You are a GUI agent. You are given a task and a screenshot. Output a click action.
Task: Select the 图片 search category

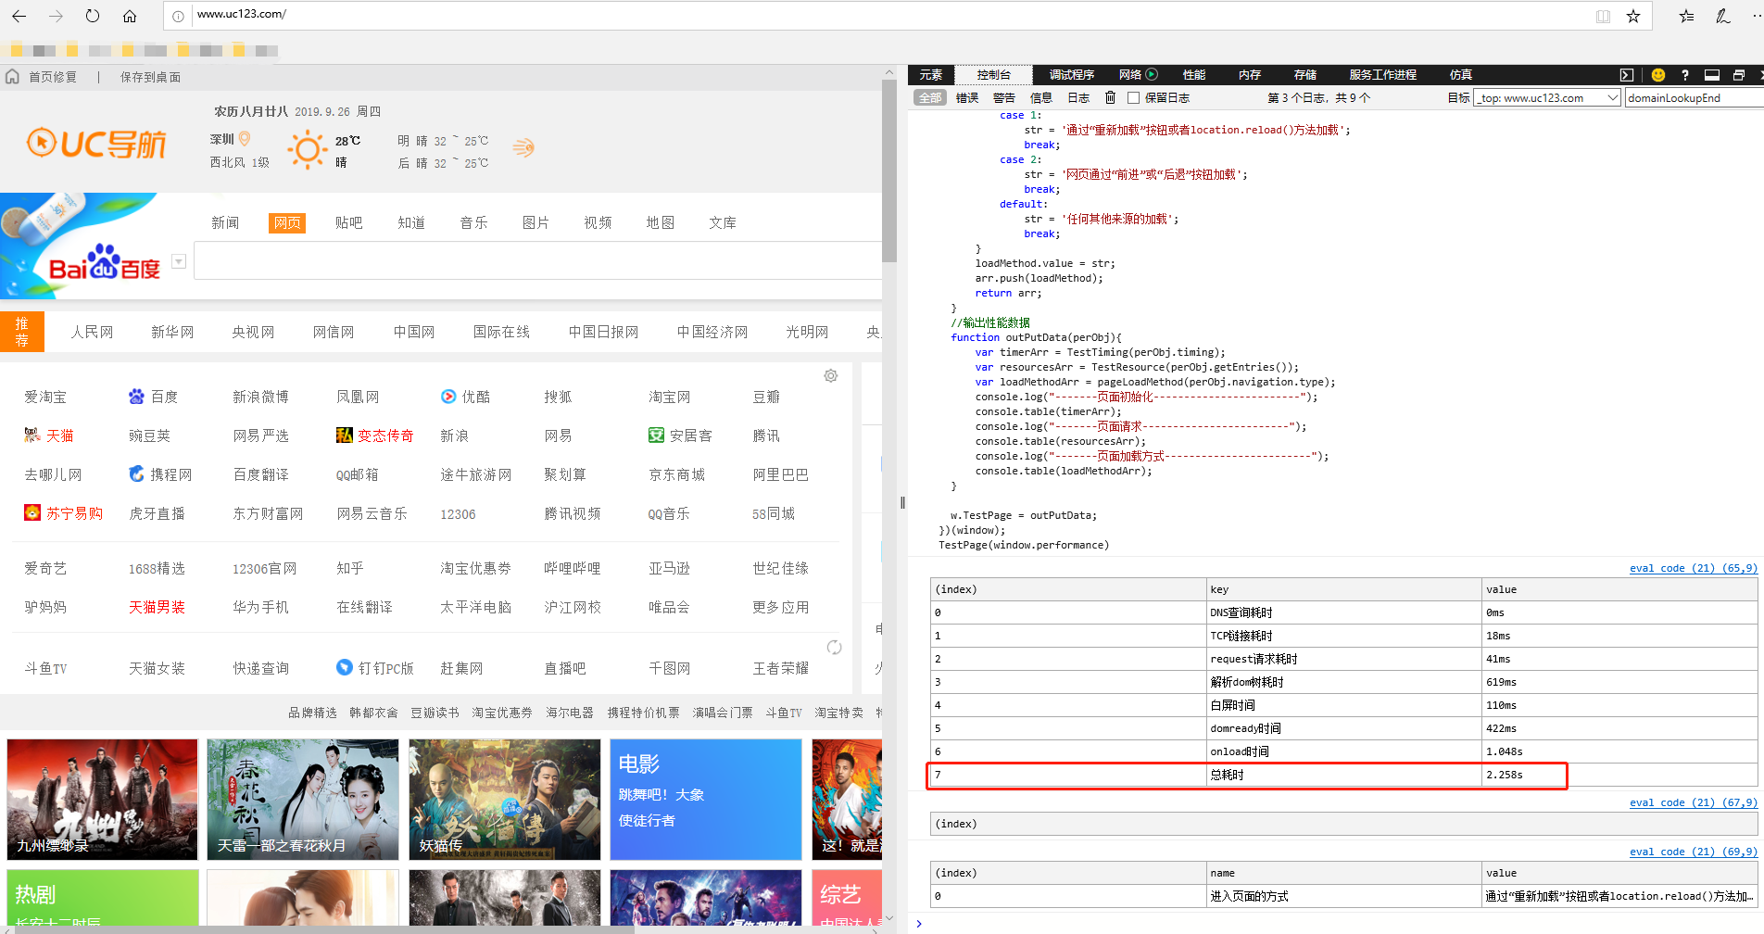click(x=535, y=222)
